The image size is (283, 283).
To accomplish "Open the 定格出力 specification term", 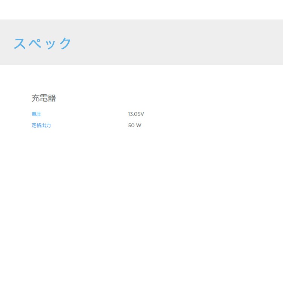I will tap(41, 125).
